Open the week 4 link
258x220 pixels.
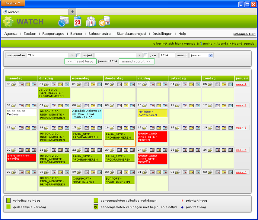(x=241, y=150)
